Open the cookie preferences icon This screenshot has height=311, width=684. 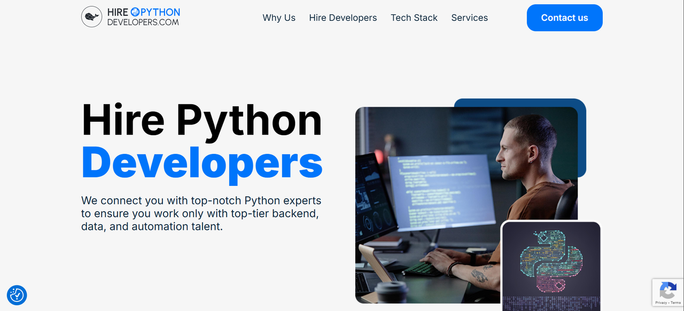click(17, 295)
